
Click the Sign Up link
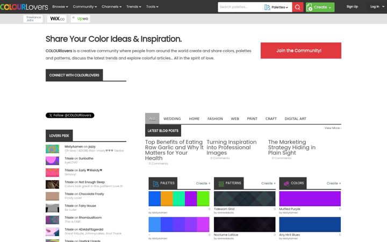click(x=352, y=6)
